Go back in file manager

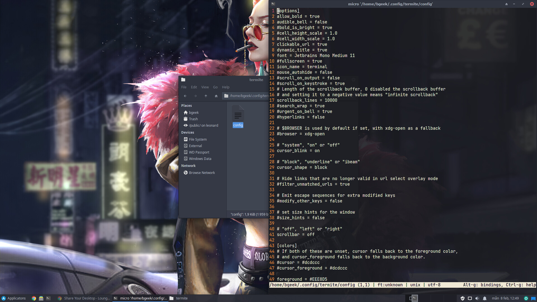185,96
